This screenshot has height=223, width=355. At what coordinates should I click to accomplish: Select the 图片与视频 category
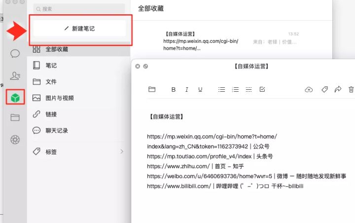(x=78, y=98)
